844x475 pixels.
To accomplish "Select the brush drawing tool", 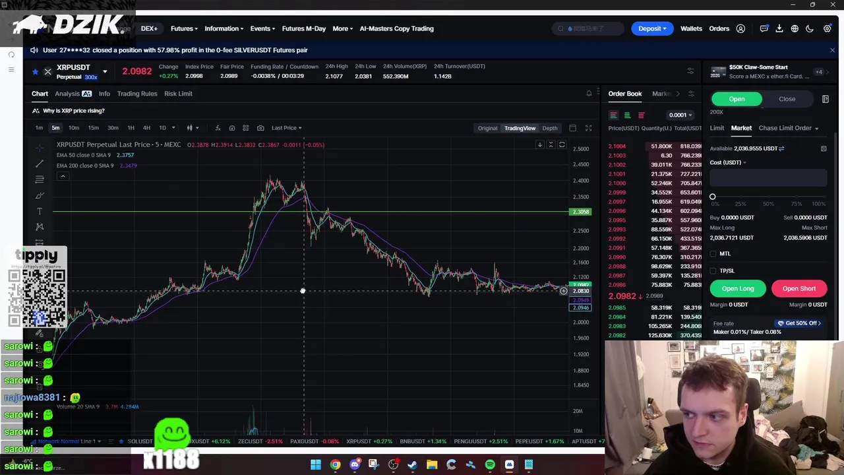I will click(x=40, y=195).
